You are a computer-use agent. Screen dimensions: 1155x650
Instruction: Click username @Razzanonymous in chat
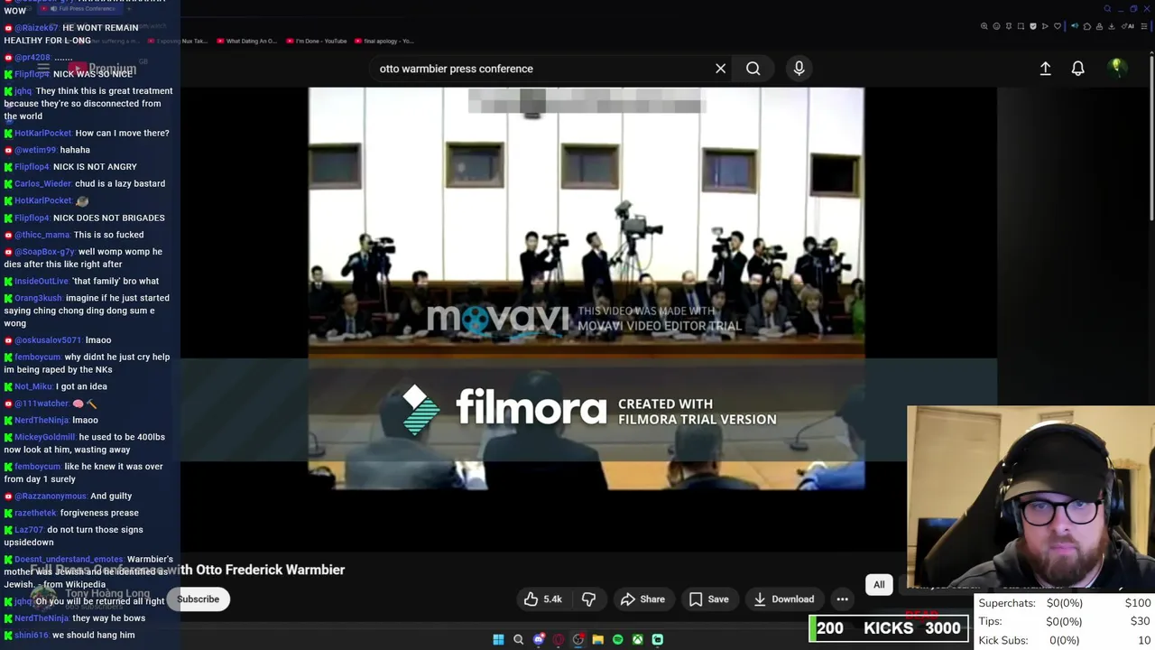(x=51, y=496)
